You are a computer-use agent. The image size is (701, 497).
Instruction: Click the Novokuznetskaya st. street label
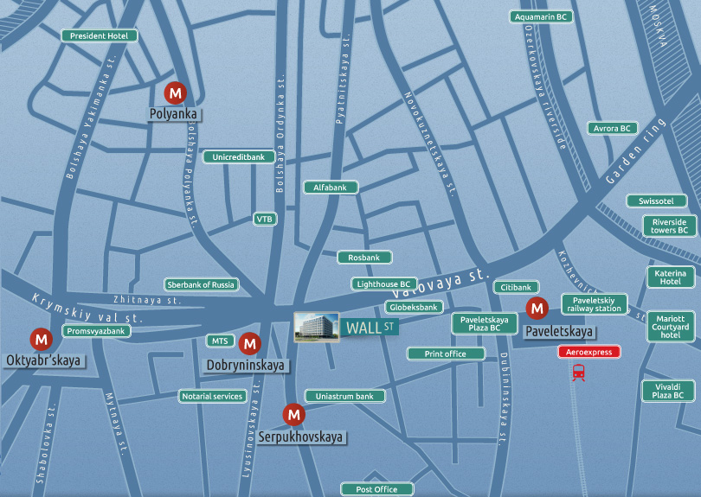pyautogui.click(x=430, y=144)
